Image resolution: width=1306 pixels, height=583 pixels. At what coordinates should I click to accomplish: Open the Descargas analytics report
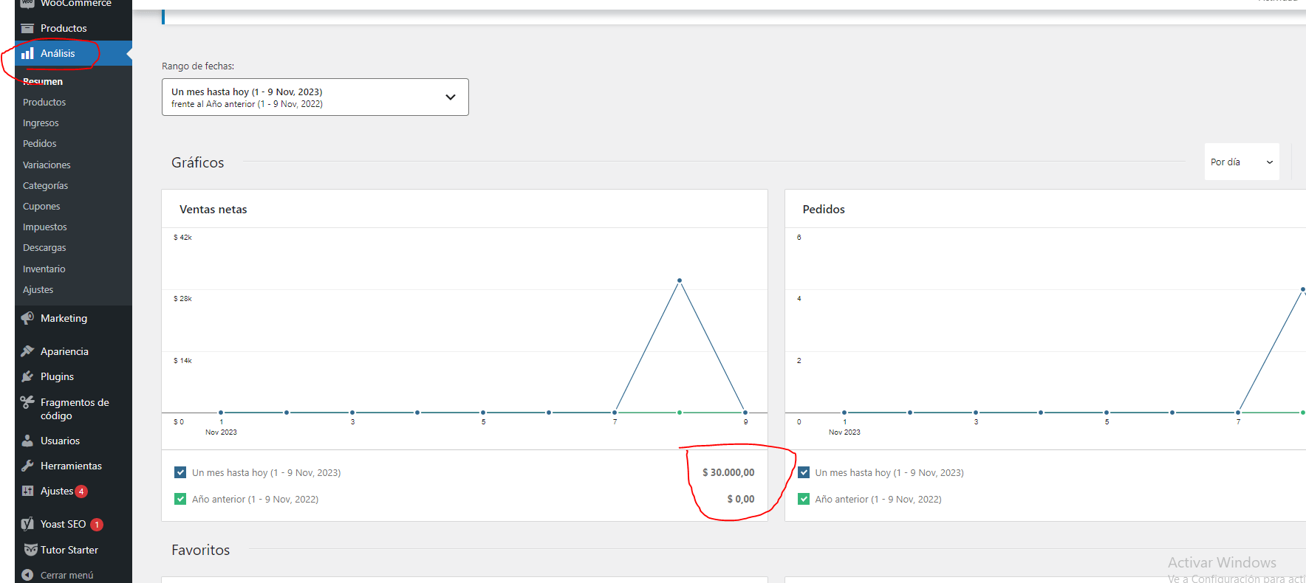[x=44, y=247]
